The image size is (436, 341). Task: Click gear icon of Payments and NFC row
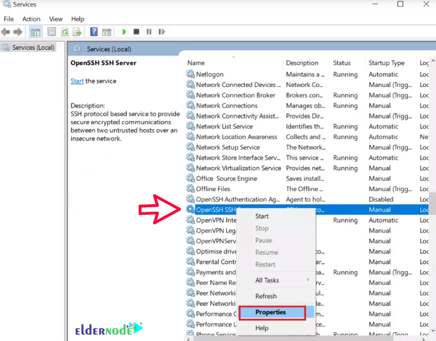point(190,272)
